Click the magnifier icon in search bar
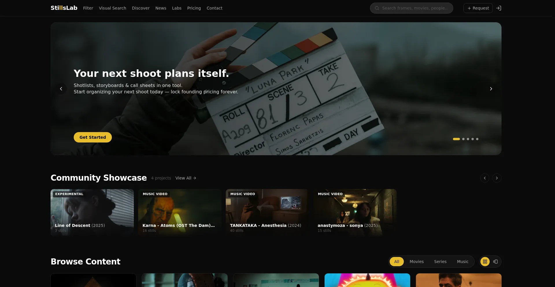 tap(377, 8)
